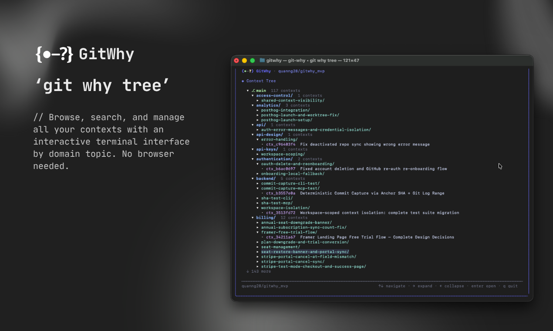
Task: Click the 'enter open' hint in footer
Action: tap(483, 286)
